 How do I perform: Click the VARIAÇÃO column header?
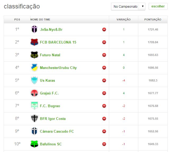click(x=123, y=20)
